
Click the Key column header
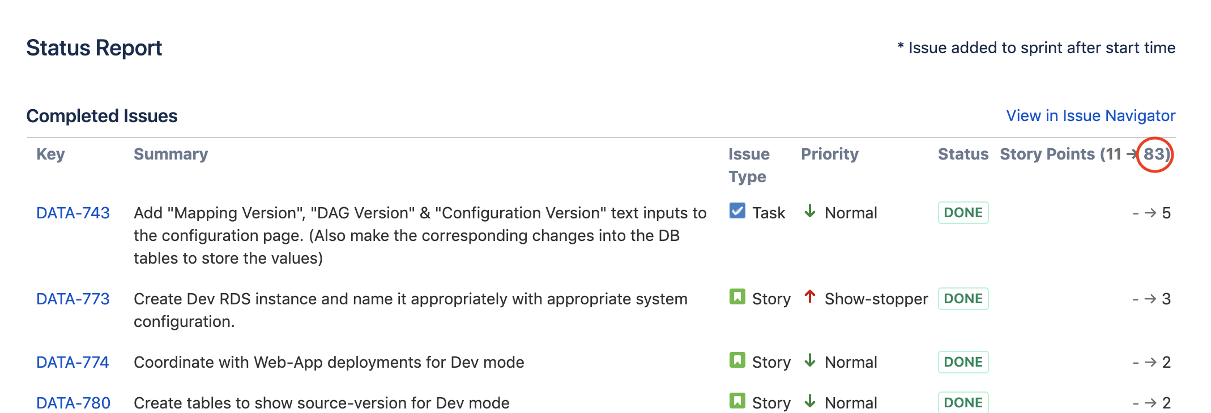point(50,154)
